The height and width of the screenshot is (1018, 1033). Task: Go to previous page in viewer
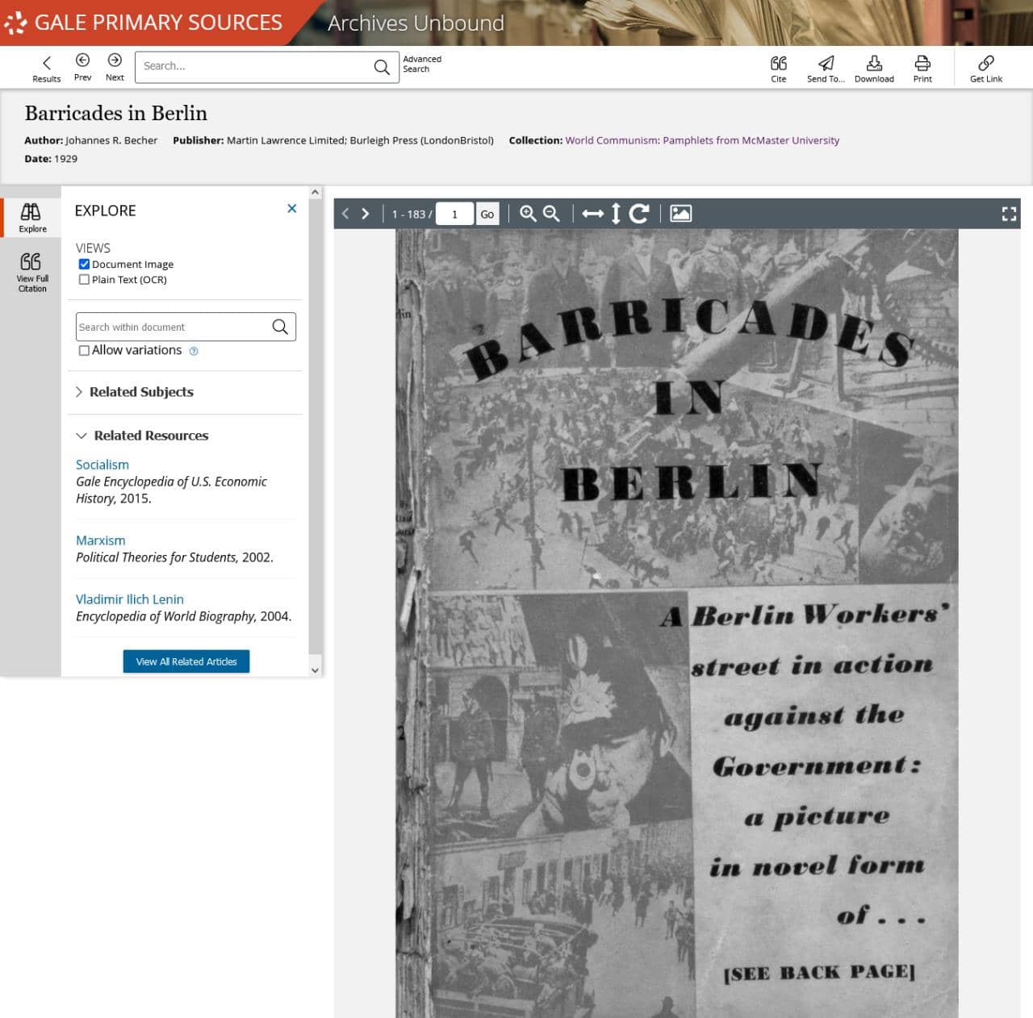[x=345, y=214]
